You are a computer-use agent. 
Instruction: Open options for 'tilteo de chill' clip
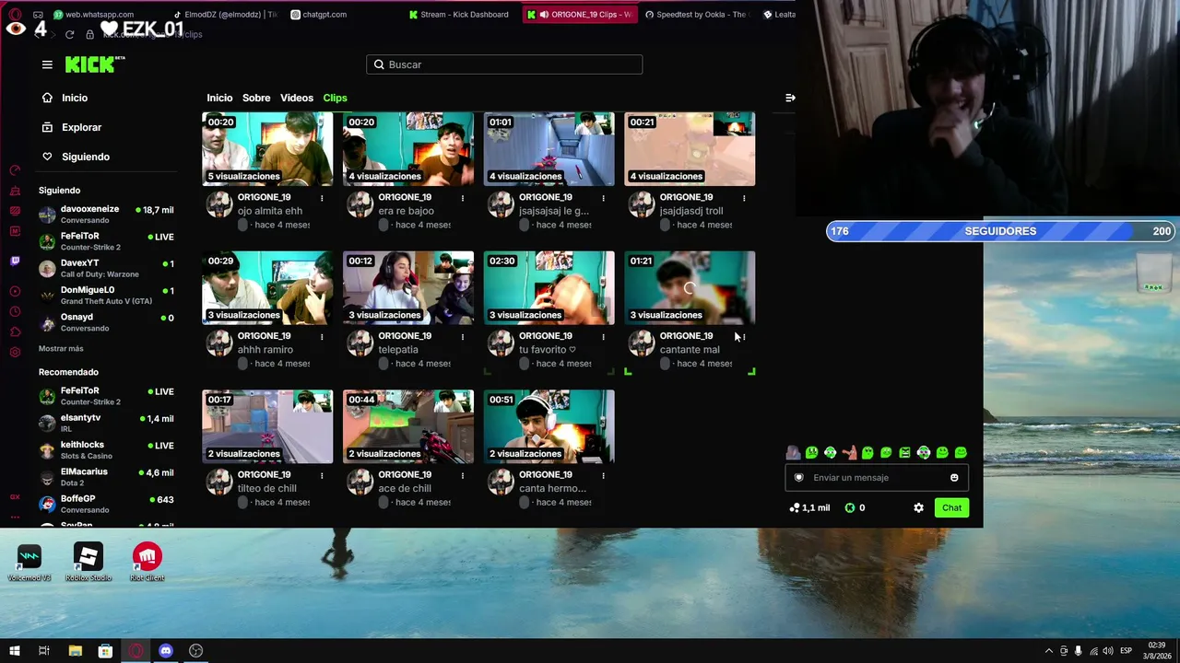click(x=322, y=476)
